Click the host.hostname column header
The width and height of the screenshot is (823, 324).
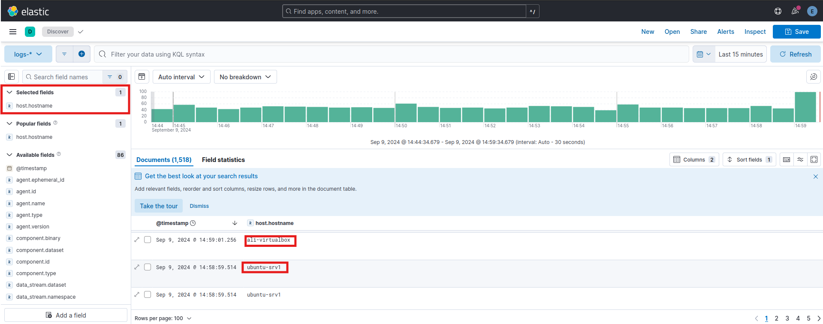click(274, 223)
